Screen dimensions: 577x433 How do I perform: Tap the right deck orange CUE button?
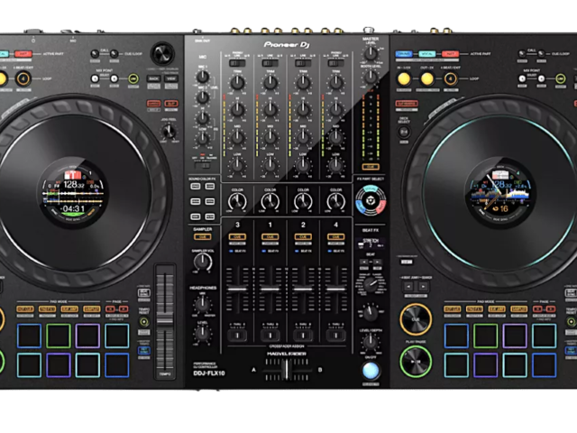tap(416, 319)
